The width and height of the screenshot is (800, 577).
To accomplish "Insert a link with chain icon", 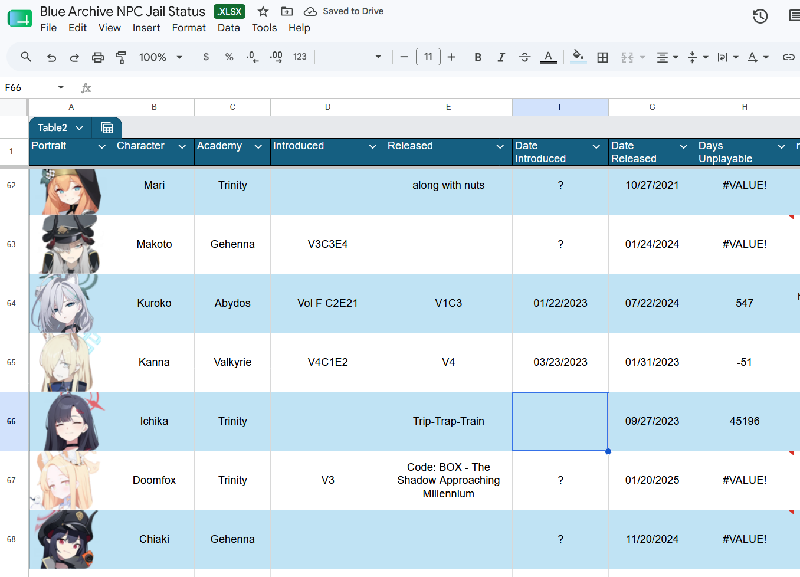I will pos(788,57).
